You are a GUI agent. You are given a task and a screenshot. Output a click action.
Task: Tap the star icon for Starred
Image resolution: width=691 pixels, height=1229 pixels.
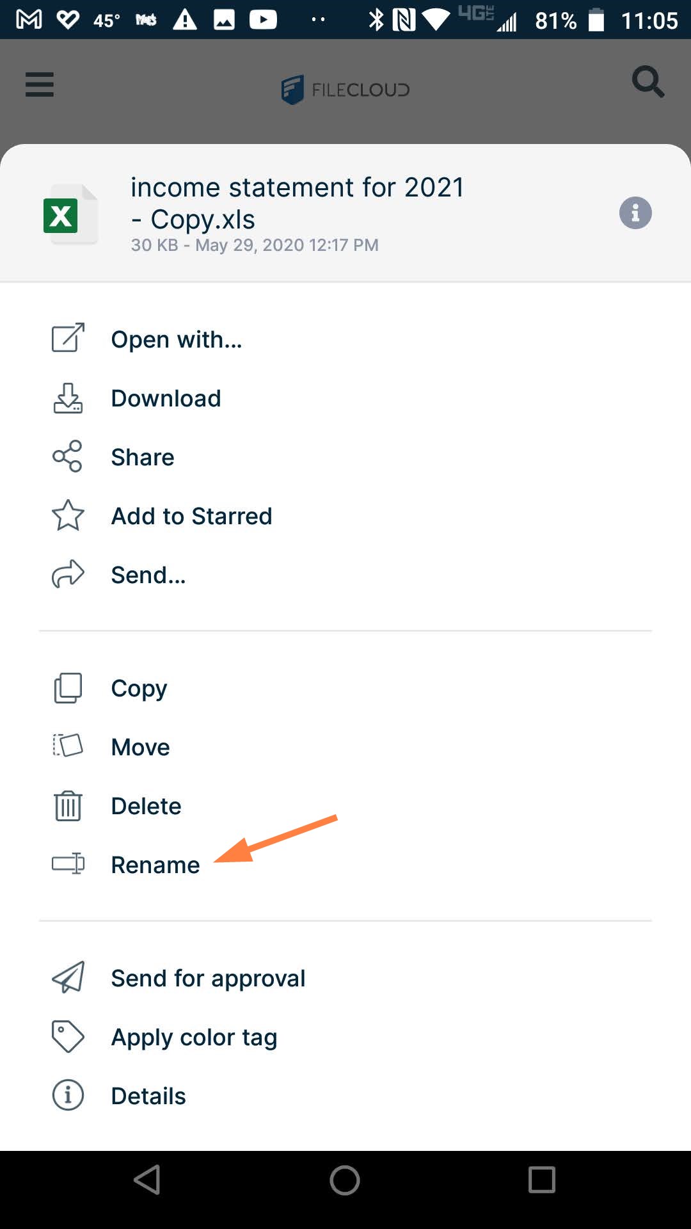point(68,515)
